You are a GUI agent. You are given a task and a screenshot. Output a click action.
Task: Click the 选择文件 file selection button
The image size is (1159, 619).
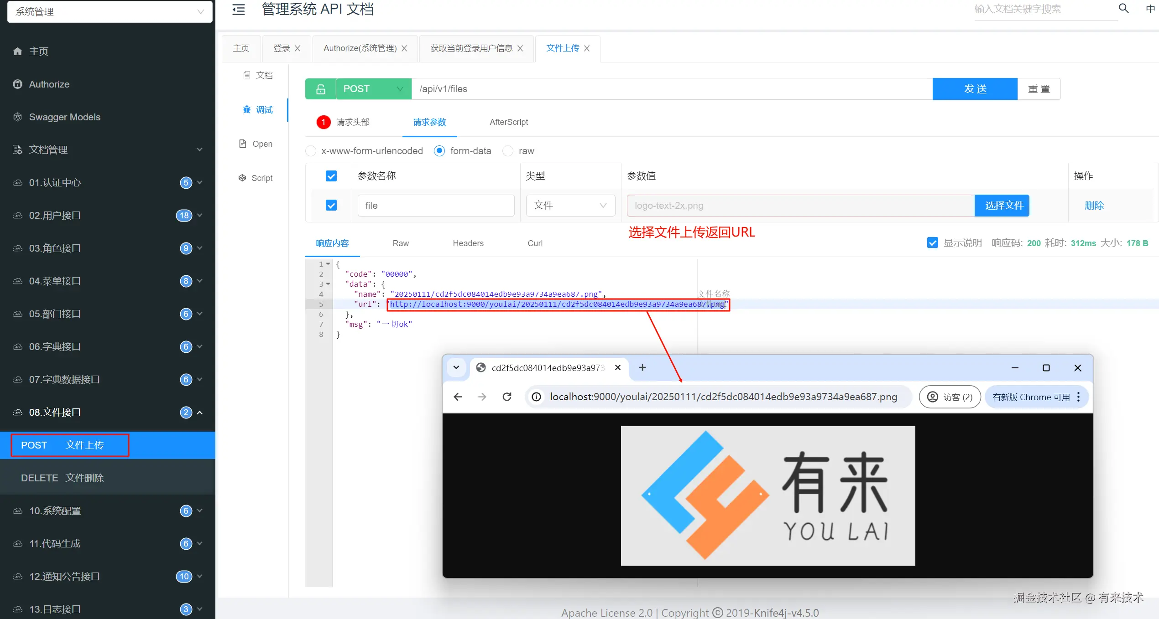(1002, 206)
